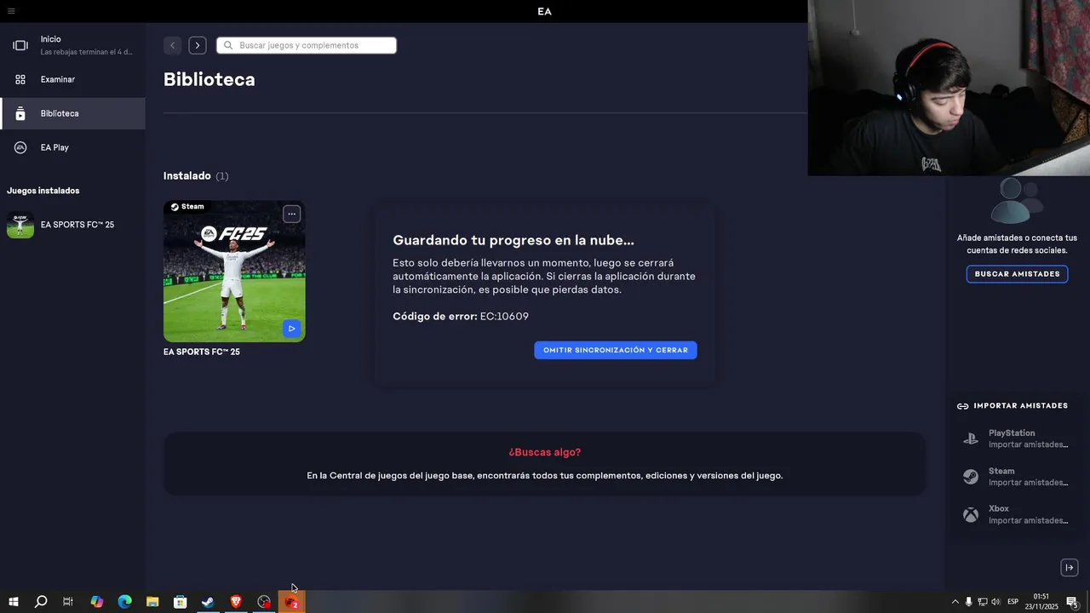Switch to the recording app in taskbar
Viewport: 1090px width, 613px height.
(264, 602)
